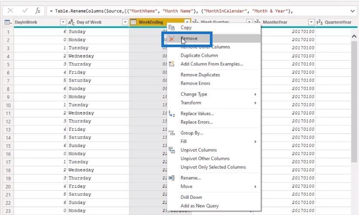
Task: Open WeekEnding column filter dropdown
Action: tap(187, 22)
